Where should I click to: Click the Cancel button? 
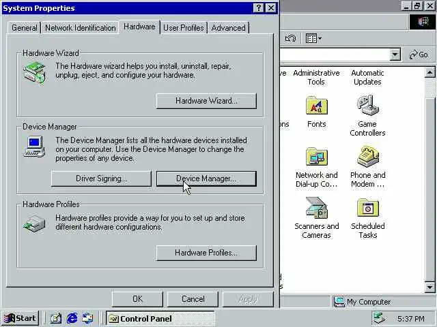pyautogui.click(x=193, y=299)
